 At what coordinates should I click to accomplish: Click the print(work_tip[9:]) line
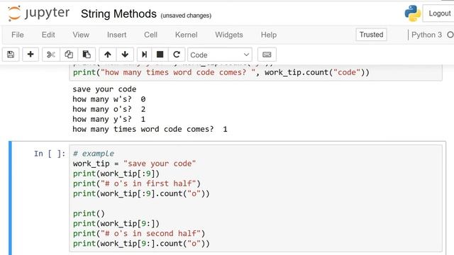pyautogui.click(x=116, y=224)
